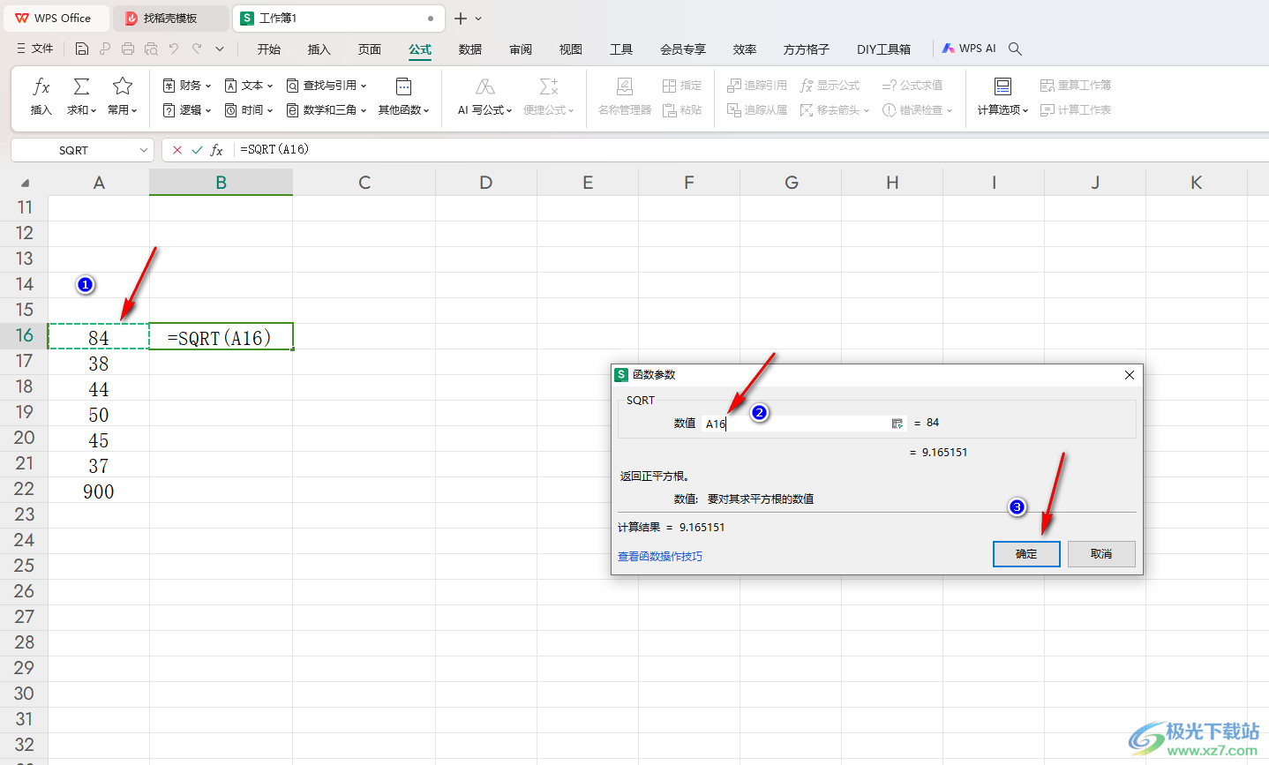
Task: Select the cell with value 37
Action: click(99, 466)
